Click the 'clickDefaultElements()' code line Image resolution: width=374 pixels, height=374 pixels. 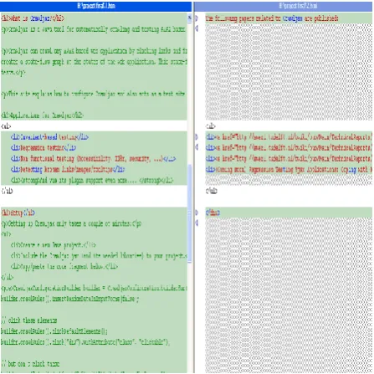point(54,331)
